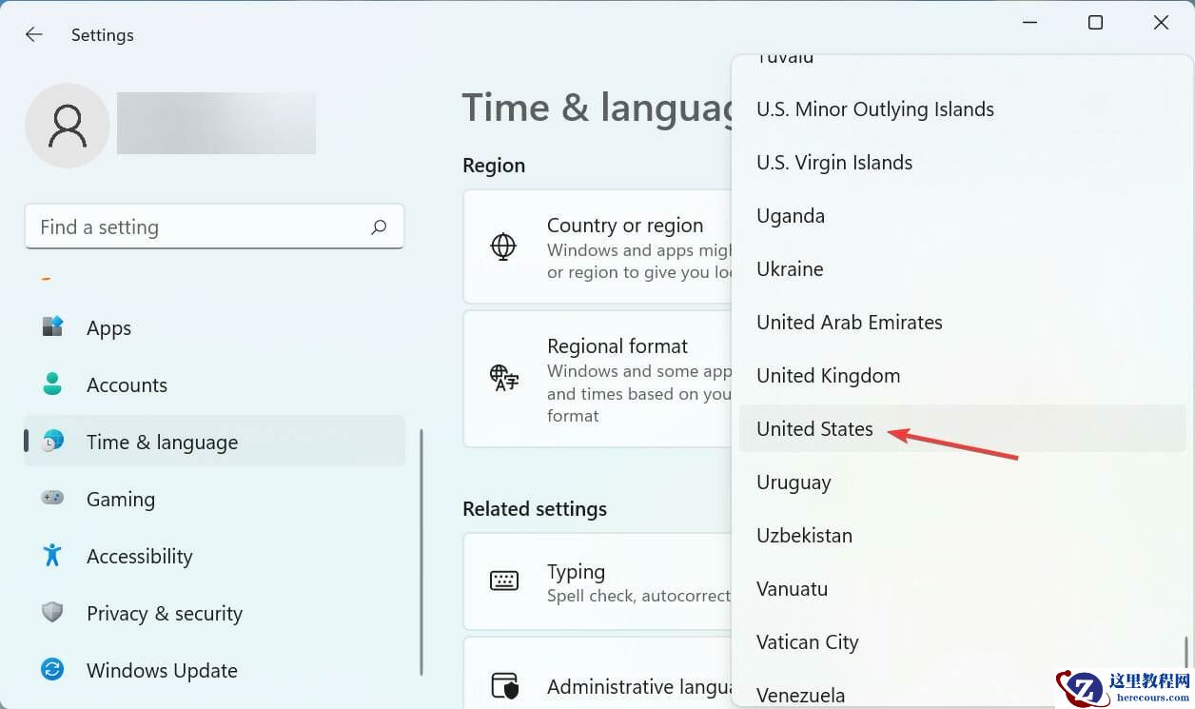Click the Administrative language shield icon
Viewport: 1195px width, 709px height.
point(503,685)
